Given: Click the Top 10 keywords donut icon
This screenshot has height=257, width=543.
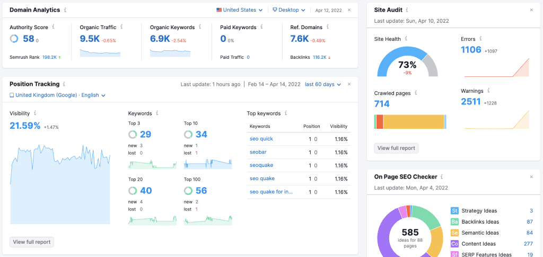Looking at the screenshot, I should [188, 134].
